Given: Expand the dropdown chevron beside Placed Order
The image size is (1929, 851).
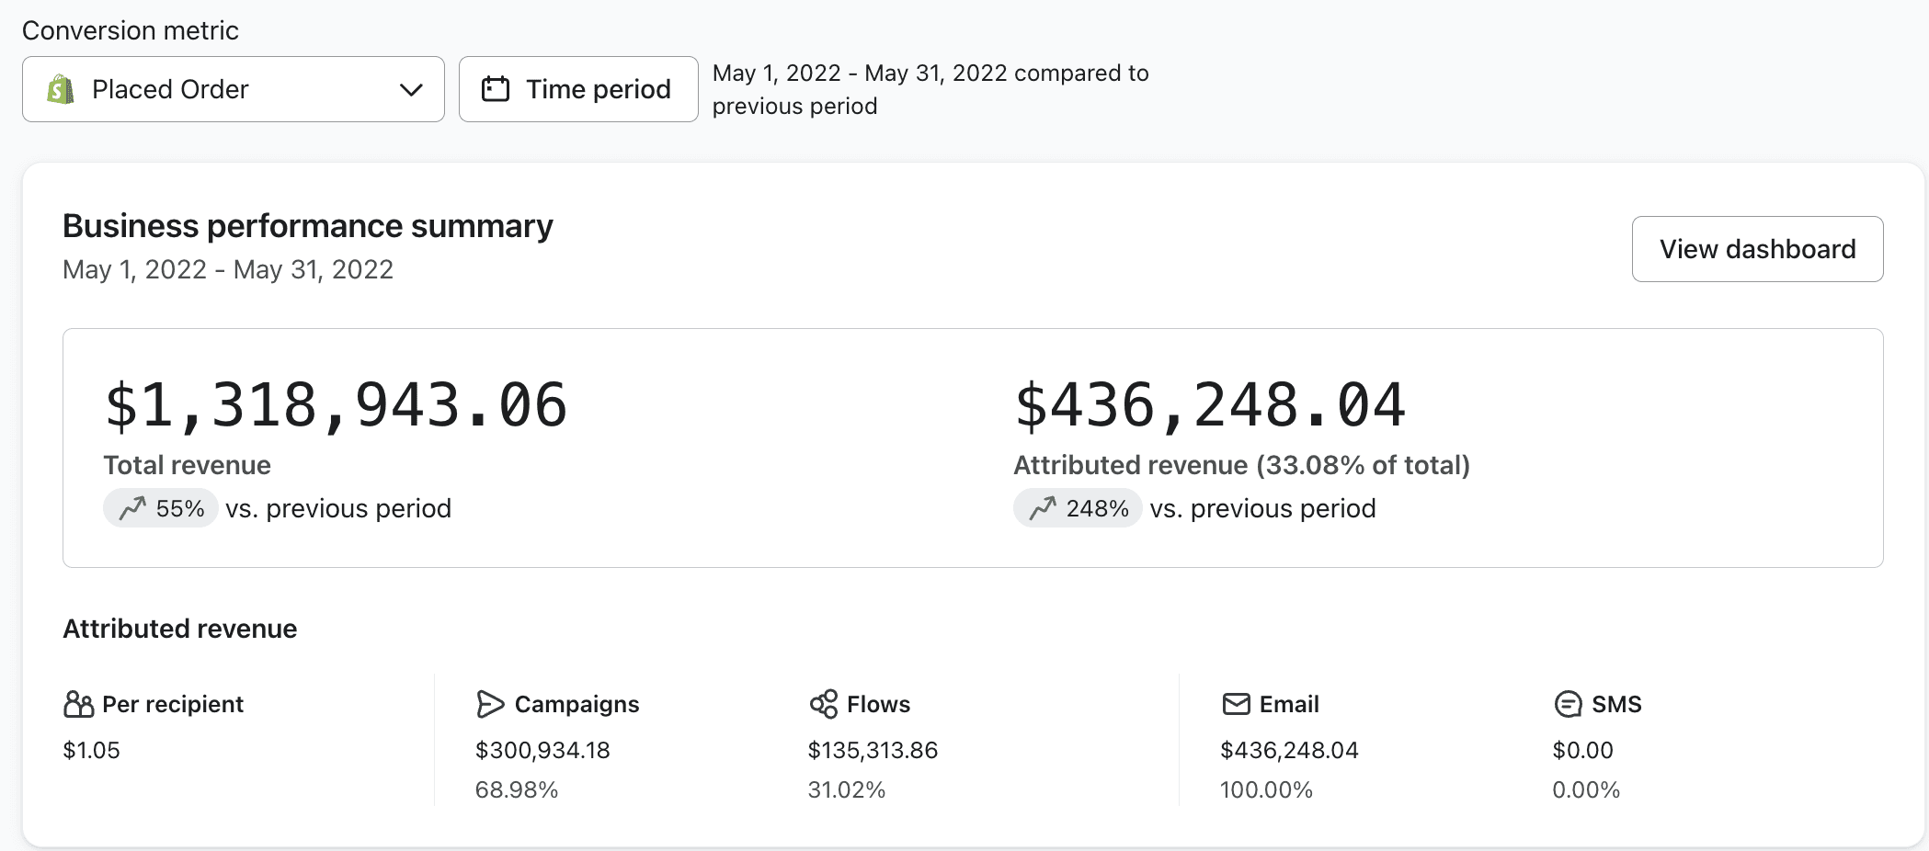Looking at the screenshot, I should pos(411,89).
